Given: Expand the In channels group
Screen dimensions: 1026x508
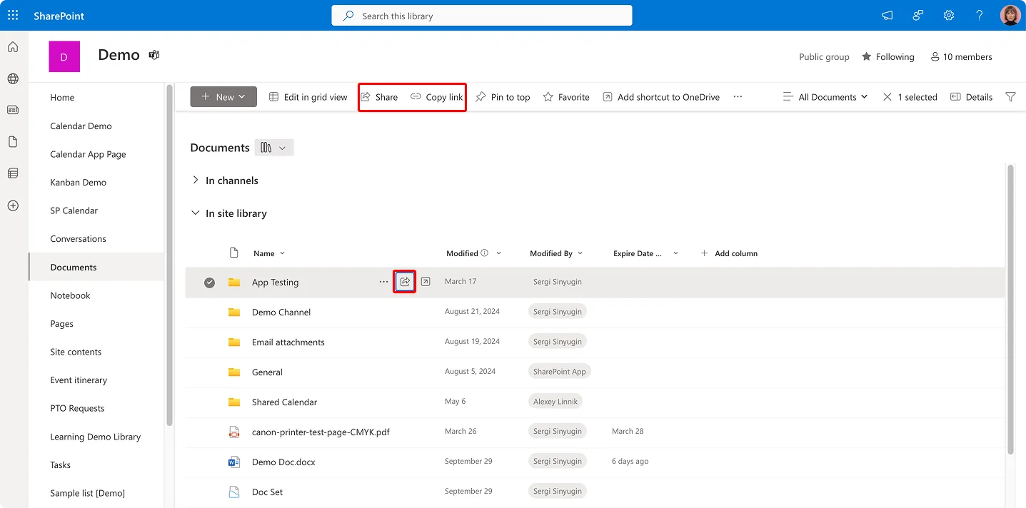Looking at the screenshot, I should 195,180.
